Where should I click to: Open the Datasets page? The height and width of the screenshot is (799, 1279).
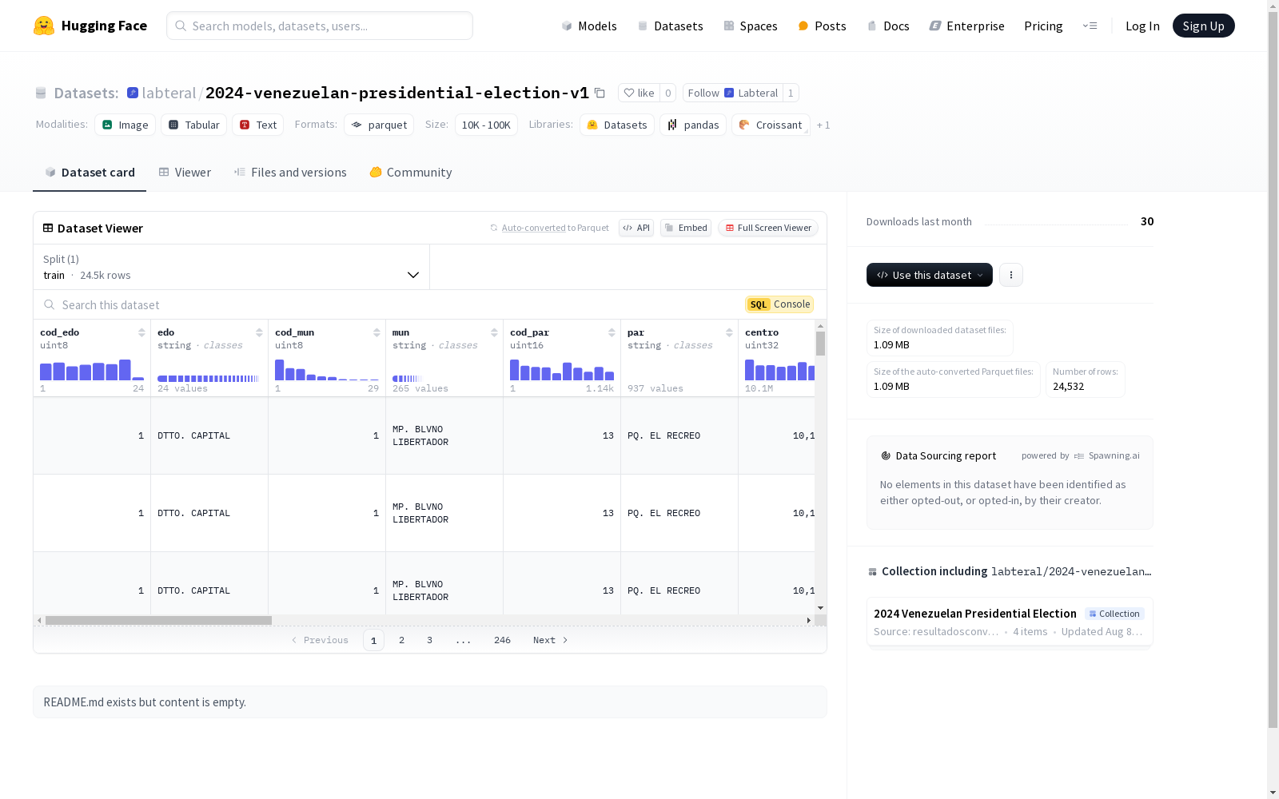point(670,26)
